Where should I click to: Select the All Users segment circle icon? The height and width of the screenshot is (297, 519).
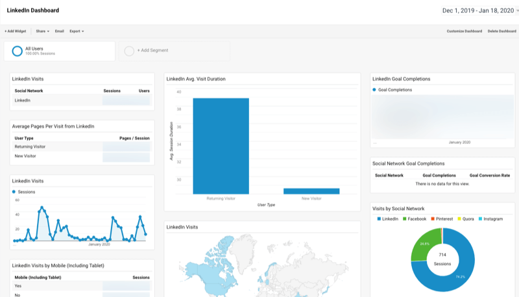tap(18, 51)
